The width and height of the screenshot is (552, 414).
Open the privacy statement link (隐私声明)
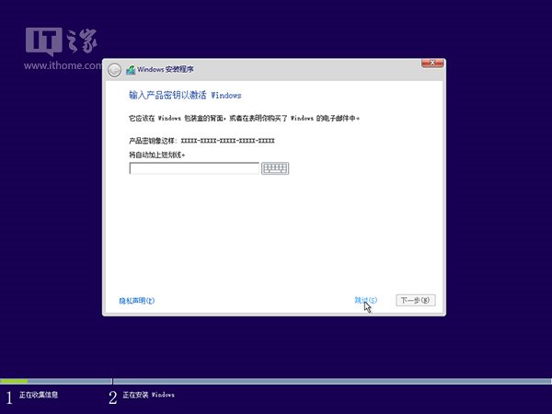pos(136,301)
